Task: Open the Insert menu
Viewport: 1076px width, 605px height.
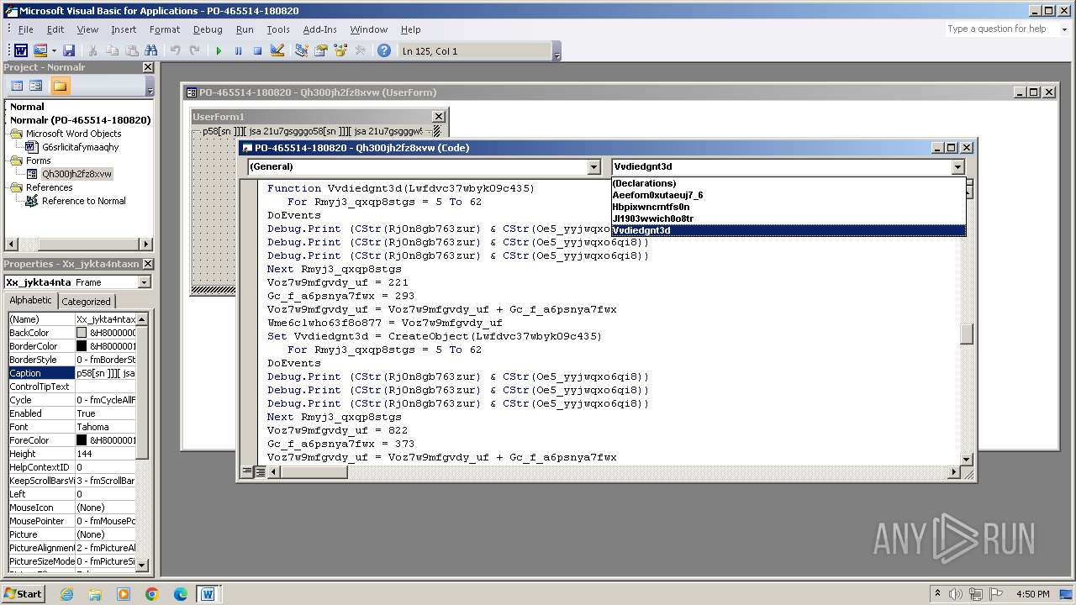Action: [124, 29]
